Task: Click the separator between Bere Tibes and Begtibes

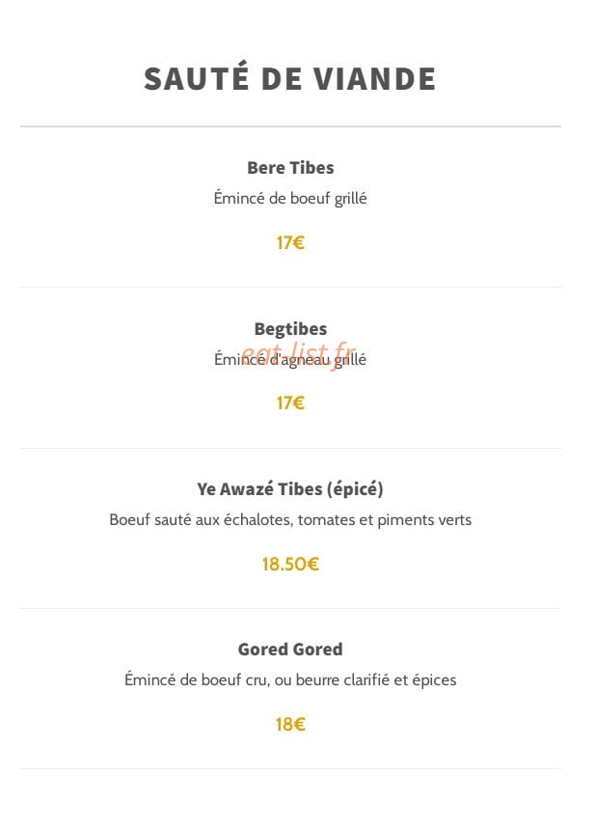Action: click(290, 288)
